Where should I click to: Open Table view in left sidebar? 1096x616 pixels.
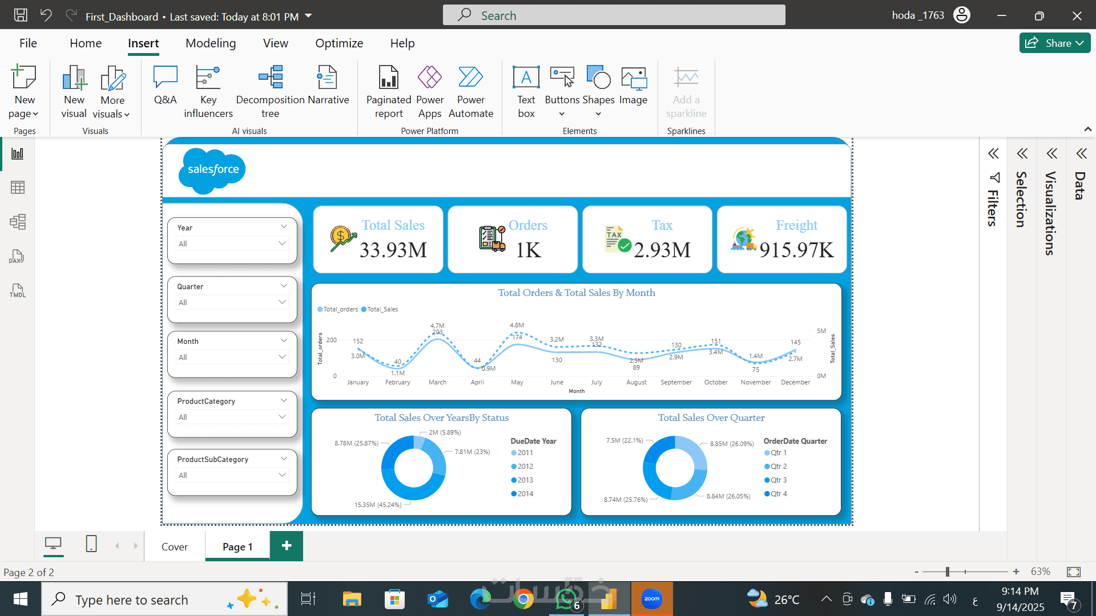pyautogui.click(x=18, y=188)
